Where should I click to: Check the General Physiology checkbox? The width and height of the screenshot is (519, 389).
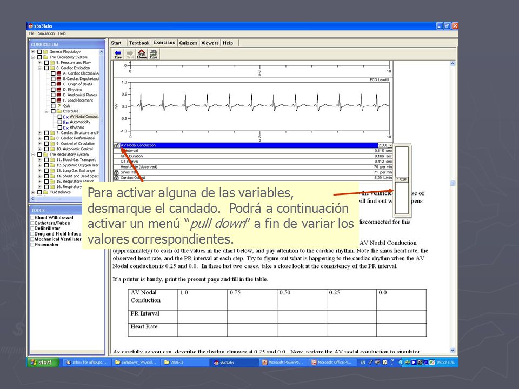39,52
